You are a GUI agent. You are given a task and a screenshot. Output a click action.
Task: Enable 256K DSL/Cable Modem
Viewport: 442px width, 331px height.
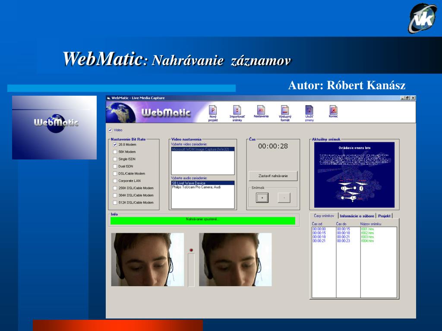tap(115, 188)
